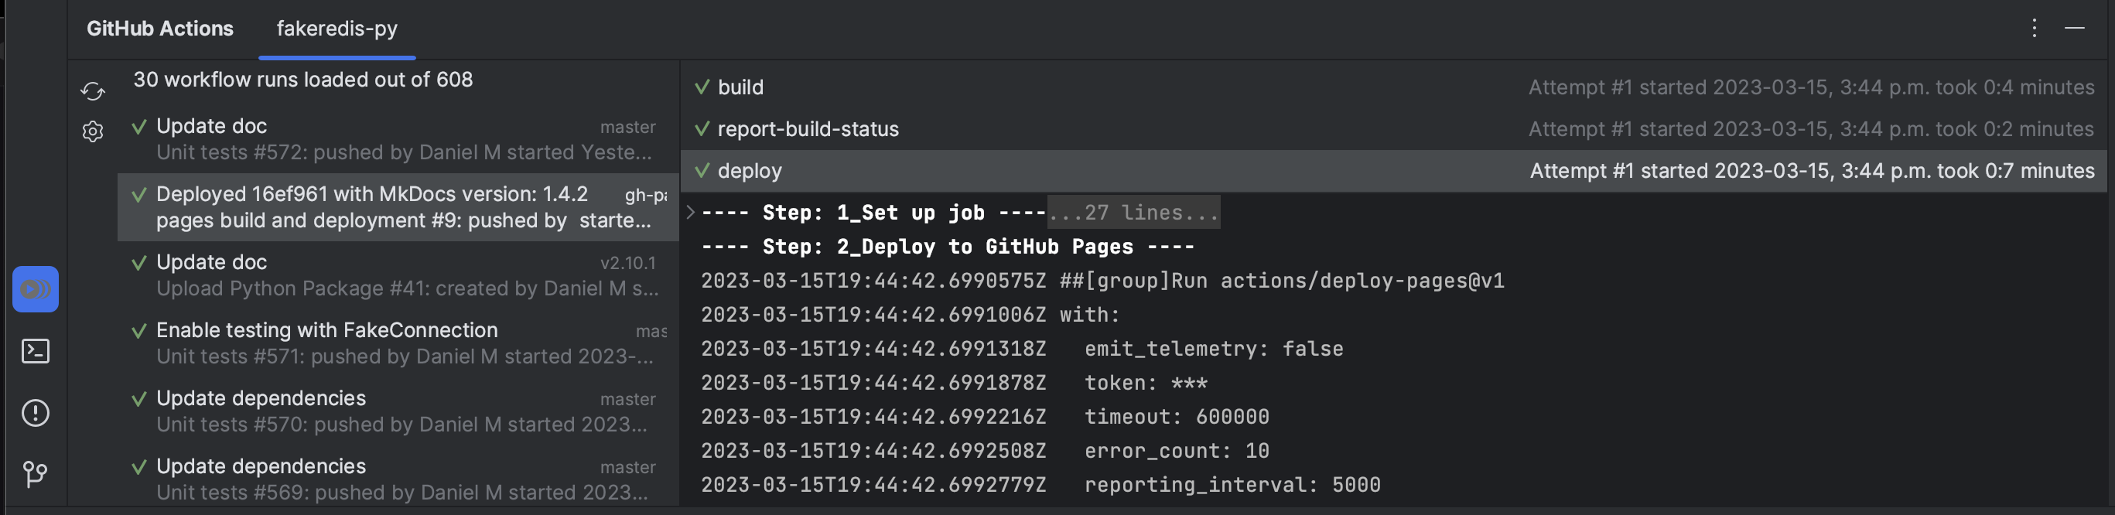
Task: Open Unit tests #569 Update dependencies run
Action: click(398, 479)
